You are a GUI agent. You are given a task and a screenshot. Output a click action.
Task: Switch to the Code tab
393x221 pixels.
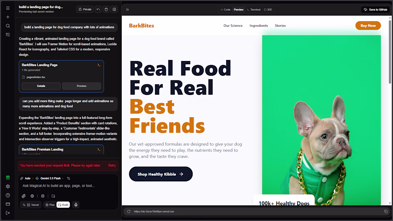(x=225, y=10)
